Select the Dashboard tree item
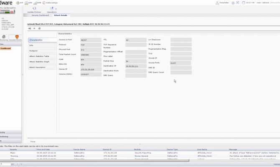 6,48
